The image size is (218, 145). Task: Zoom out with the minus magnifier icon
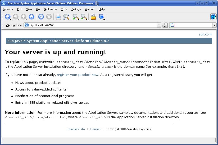pos(84,17)
